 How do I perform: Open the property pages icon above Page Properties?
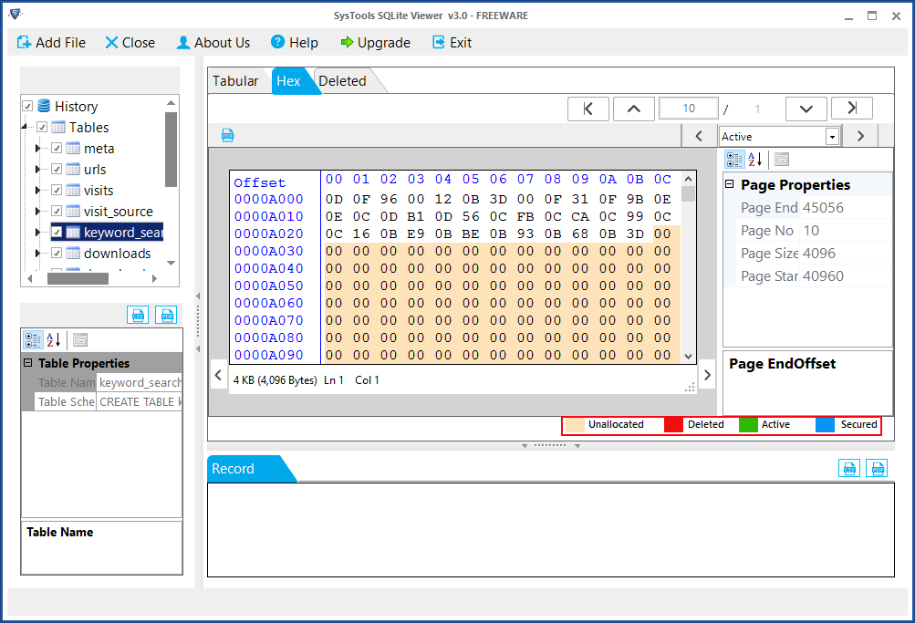783,160
